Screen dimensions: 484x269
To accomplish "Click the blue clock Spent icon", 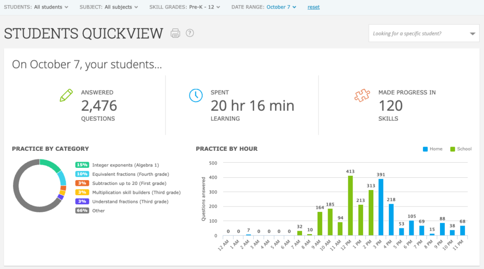I will click(x=196, y=95).
